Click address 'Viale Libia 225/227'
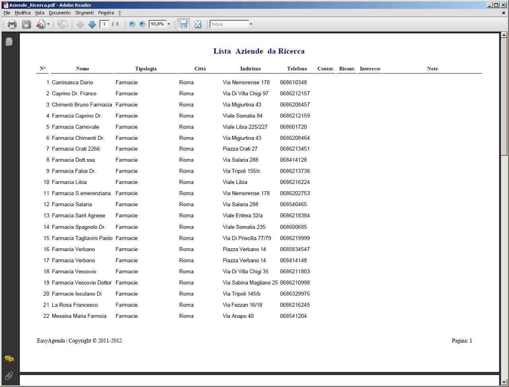The width and height of the screenshot is (509, 387). (245, 127)
